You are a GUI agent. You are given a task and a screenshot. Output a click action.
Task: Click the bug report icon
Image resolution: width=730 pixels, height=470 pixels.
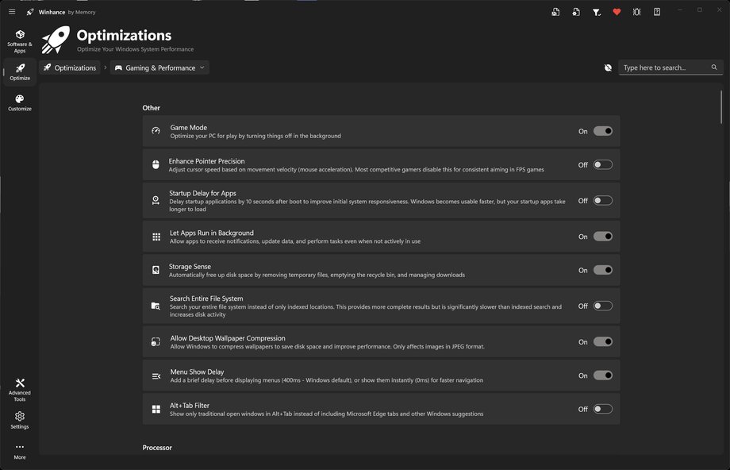click(x=636, y=12)
